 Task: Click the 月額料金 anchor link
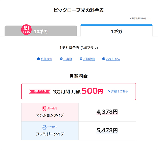[x=46, y=59]
